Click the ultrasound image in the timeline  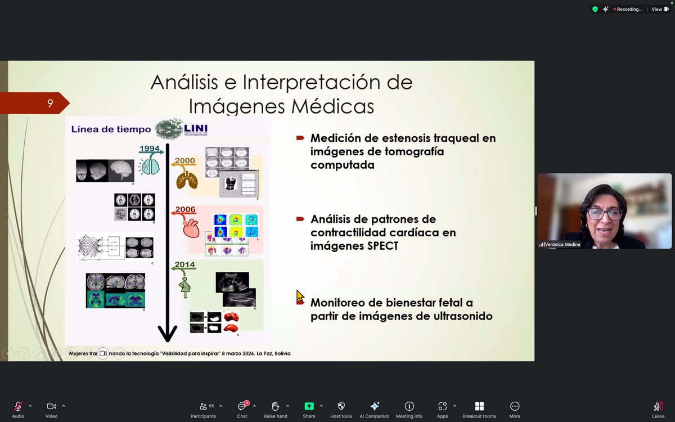236,289
